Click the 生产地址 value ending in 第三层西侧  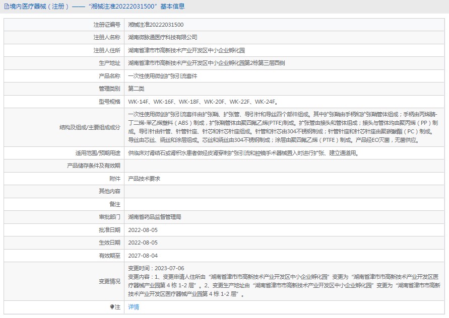(206, 63)
